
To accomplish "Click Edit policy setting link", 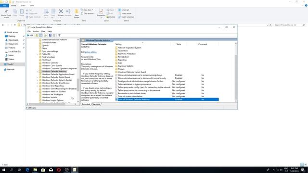I will click(91, 52).
